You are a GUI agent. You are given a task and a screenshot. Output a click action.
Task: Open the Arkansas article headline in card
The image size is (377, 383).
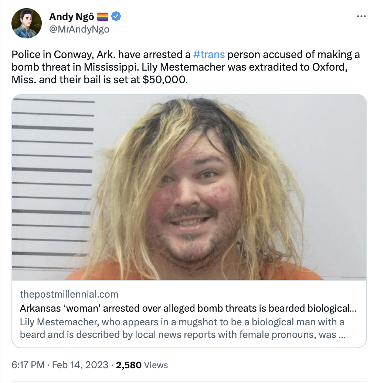coord(188,308)
